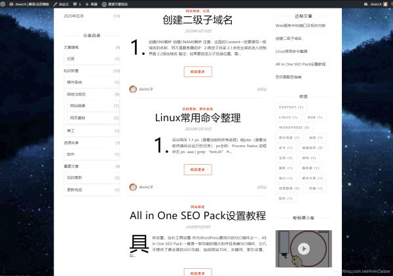Open recent post 创建二级子域名 in right sidebar
The width and height of the screenshot is (393, 276).
288,39
